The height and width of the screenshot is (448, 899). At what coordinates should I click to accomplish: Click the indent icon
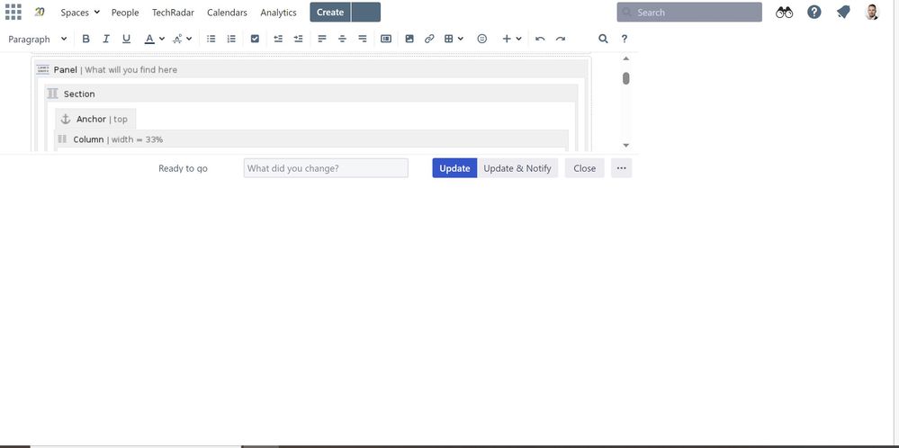pos(298,39)
